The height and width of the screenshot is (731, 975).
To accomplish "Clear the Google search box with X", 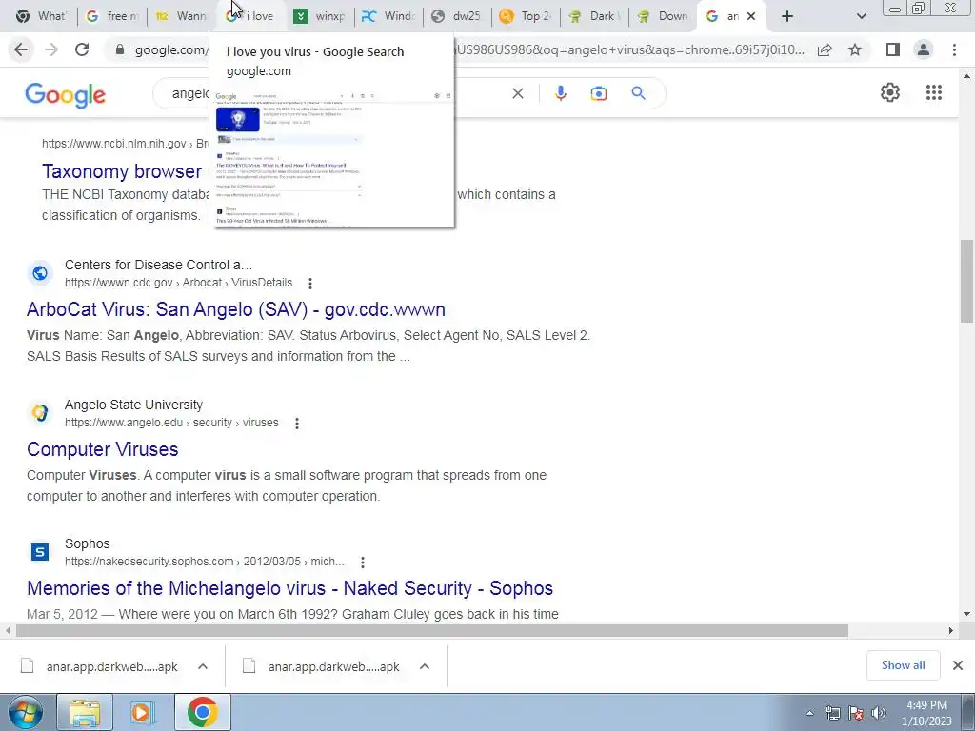I will pos(517,93).
